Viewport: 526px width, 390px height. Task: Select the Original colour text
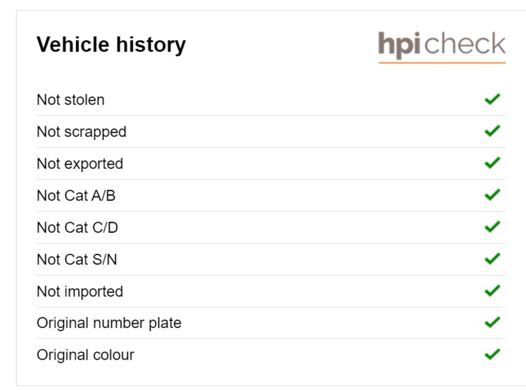coord(85,355)
